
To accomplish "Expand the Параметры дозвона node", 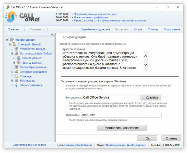I will pyautogui.click(x=12, y=67).
